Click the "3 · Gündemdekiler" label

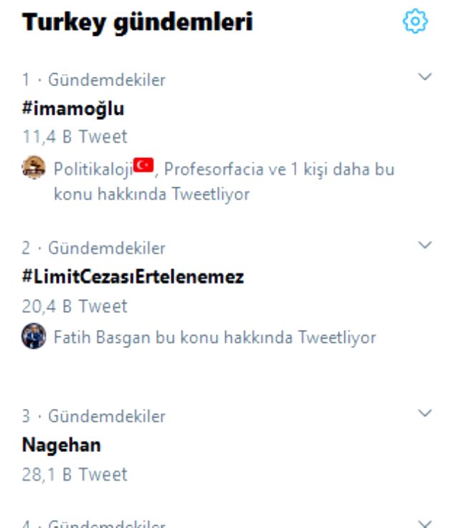[x=93, y=416]
